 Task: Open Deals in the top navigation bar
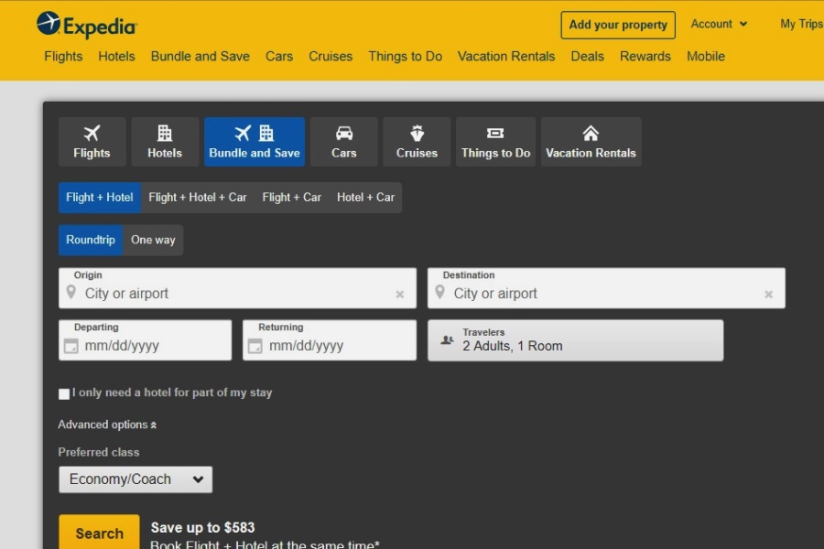[588, 56]
